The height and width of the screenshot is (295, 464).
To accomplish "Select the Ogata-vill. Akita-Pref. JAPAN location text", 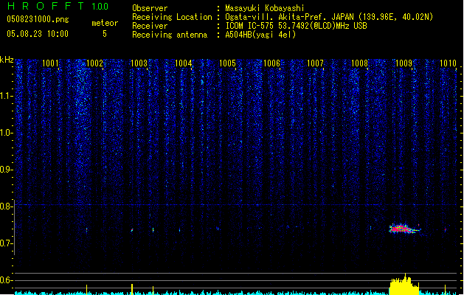I will 329,17.
